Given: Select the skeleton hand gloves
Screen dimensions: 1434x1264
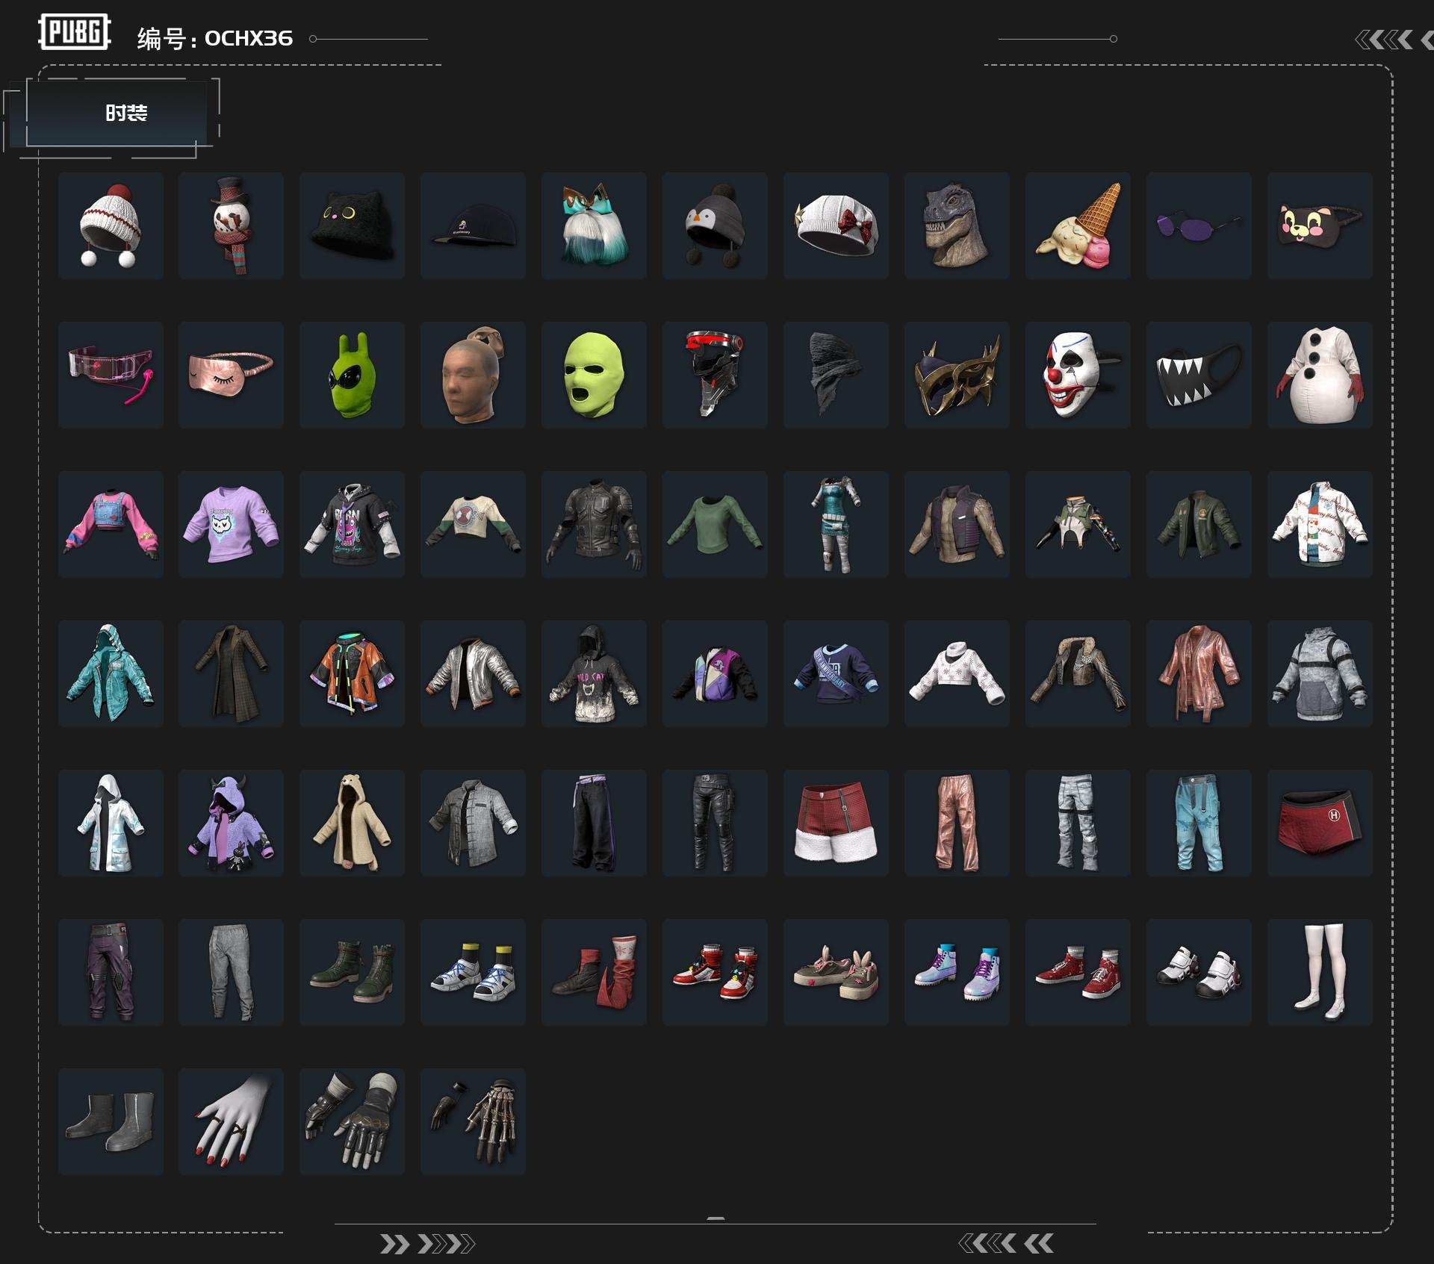Looking at the screenshot, I should (x=473, y=1121).
